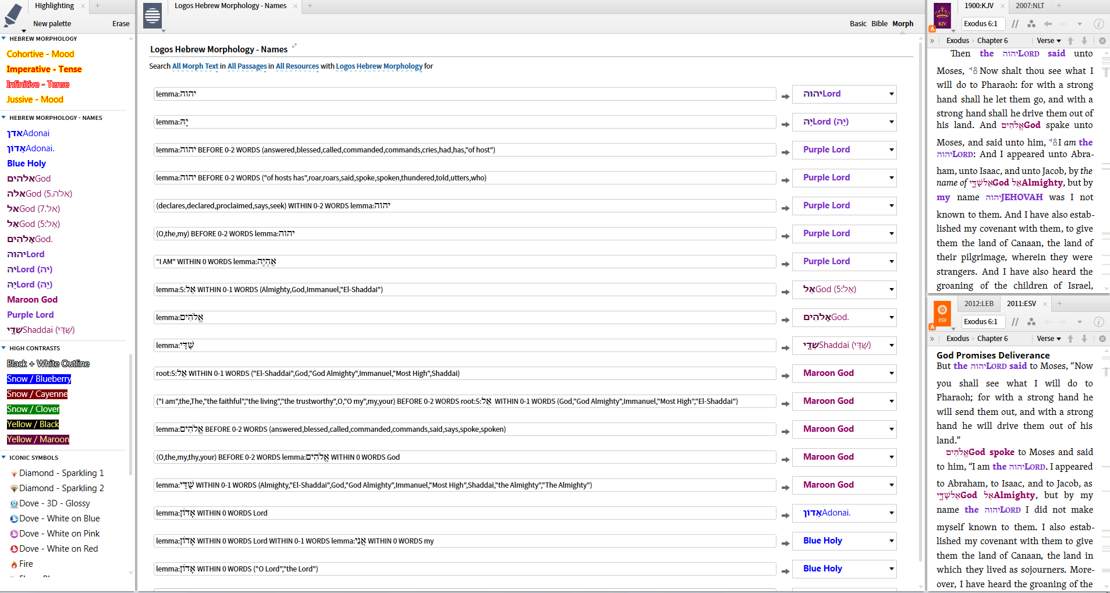
Task: Click the All Passages link
Action: 247,66
